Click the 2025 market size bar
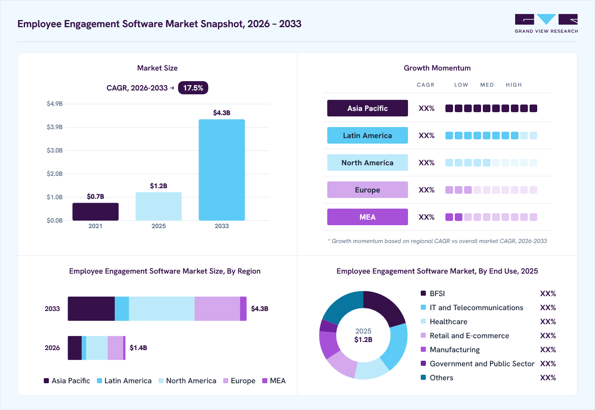 [x=159, y=206]
